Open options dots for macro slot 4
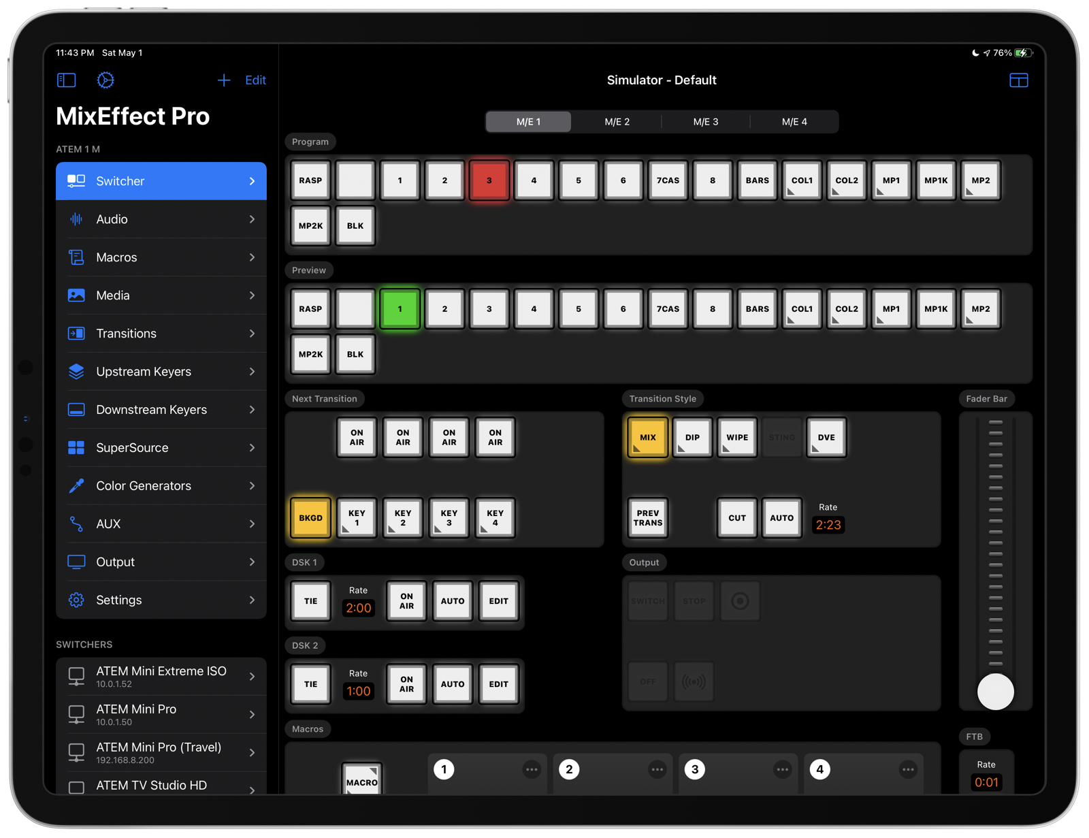1089x838 pixels. pos(907,770)
